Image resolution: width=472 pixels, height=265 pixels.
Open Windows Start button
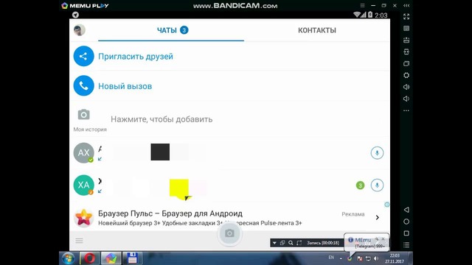point(68,258)
